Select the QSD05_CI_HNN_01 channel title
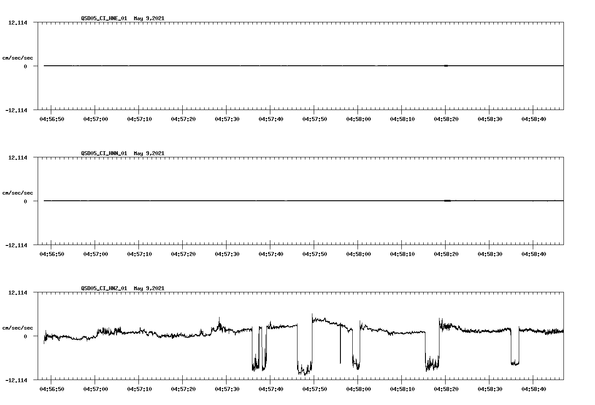 [x=104, y=153]
